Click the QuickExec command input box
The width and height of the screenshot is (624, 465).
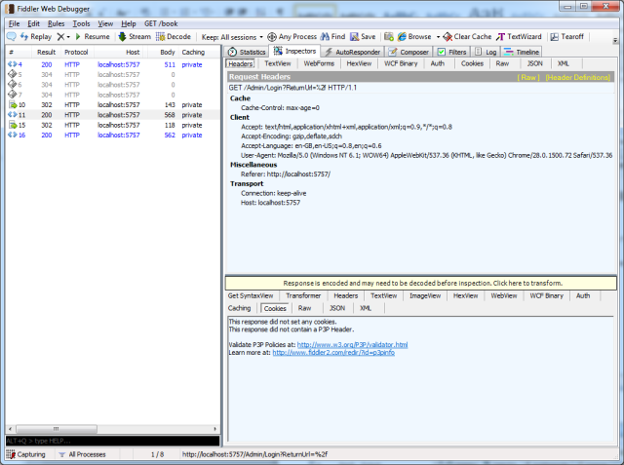click(113, 441)
